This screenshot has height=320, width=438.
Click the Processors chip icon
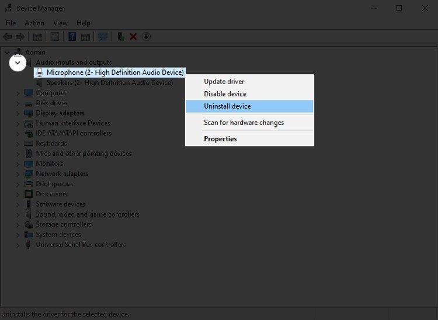click(x=29, y=194)
